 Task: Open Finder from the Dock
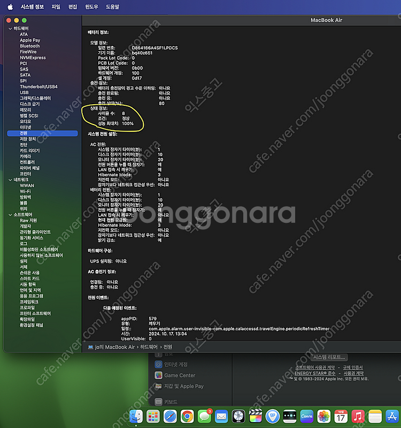(x=136, y=417)
